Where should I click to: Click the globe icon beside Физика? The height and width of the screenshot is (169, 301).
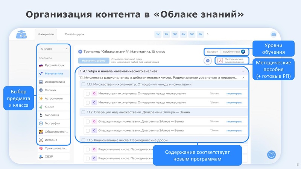pyautogui.click(x=41, y=90)
